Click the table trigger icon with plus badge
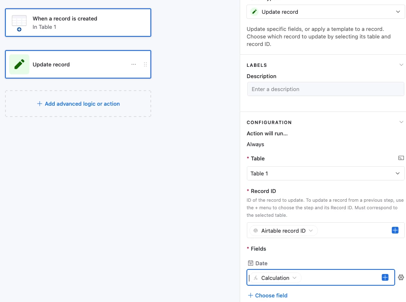The height and width of the screenshot is (302, 406). click(19, 23)
